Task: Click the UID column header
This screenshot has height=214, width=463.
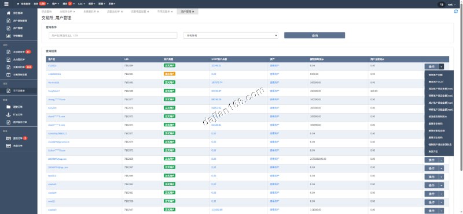Action: (x=126, y=59)
